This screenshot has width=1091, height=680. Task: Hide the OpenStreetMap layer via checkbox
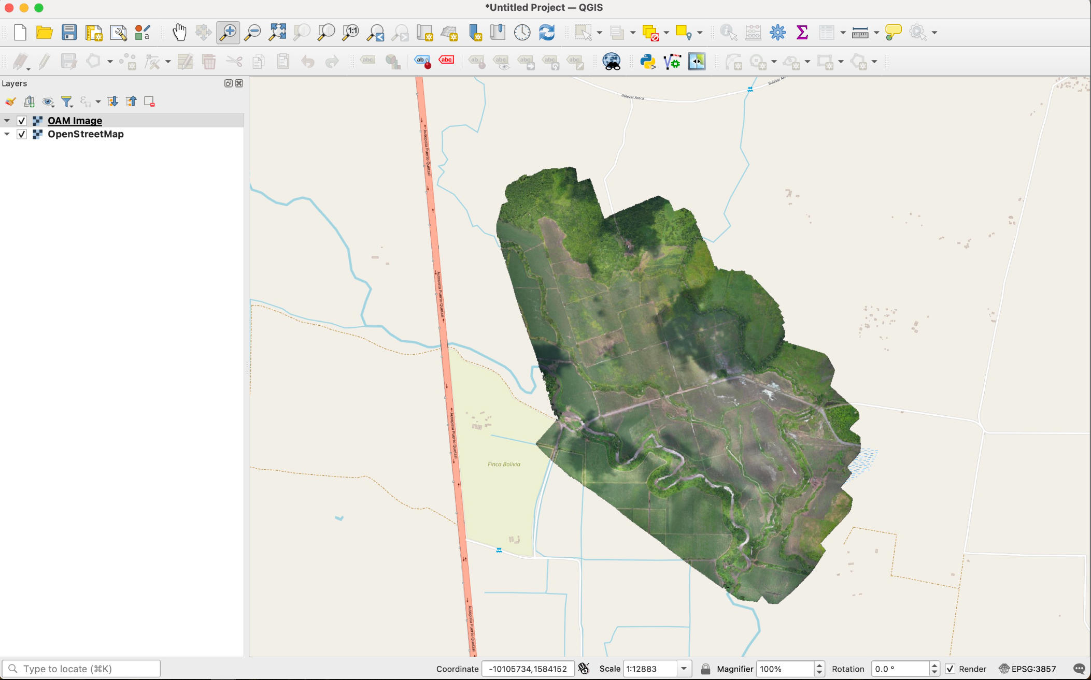[x=22, y=134]
